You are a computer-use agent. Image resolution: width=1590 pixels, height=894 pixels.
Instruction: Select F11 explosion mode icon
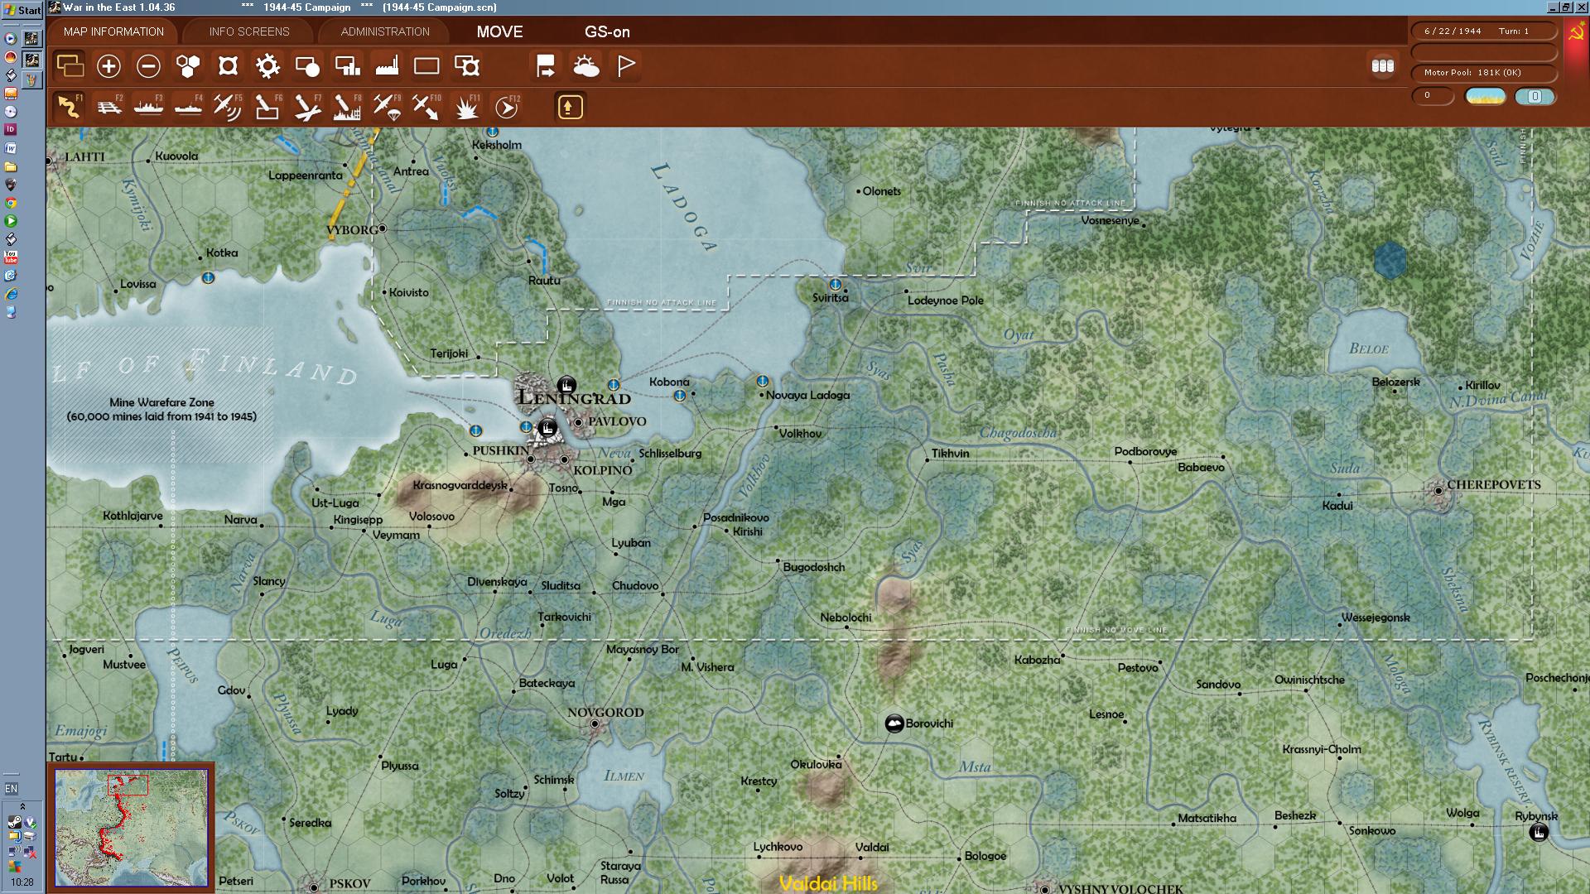tap(467, 107)
